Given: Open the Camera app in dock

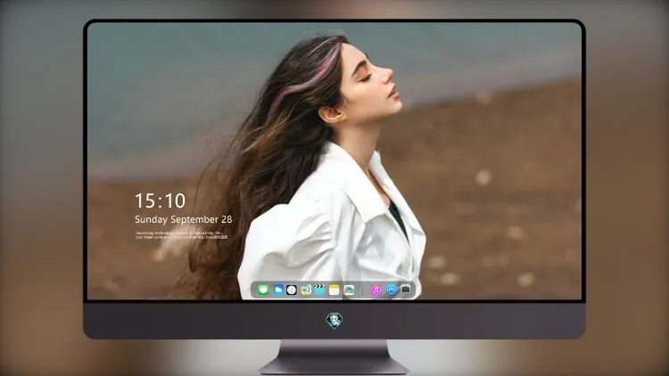Looking at the screenshot, I should pyautogui.click(x=406, y=290).
